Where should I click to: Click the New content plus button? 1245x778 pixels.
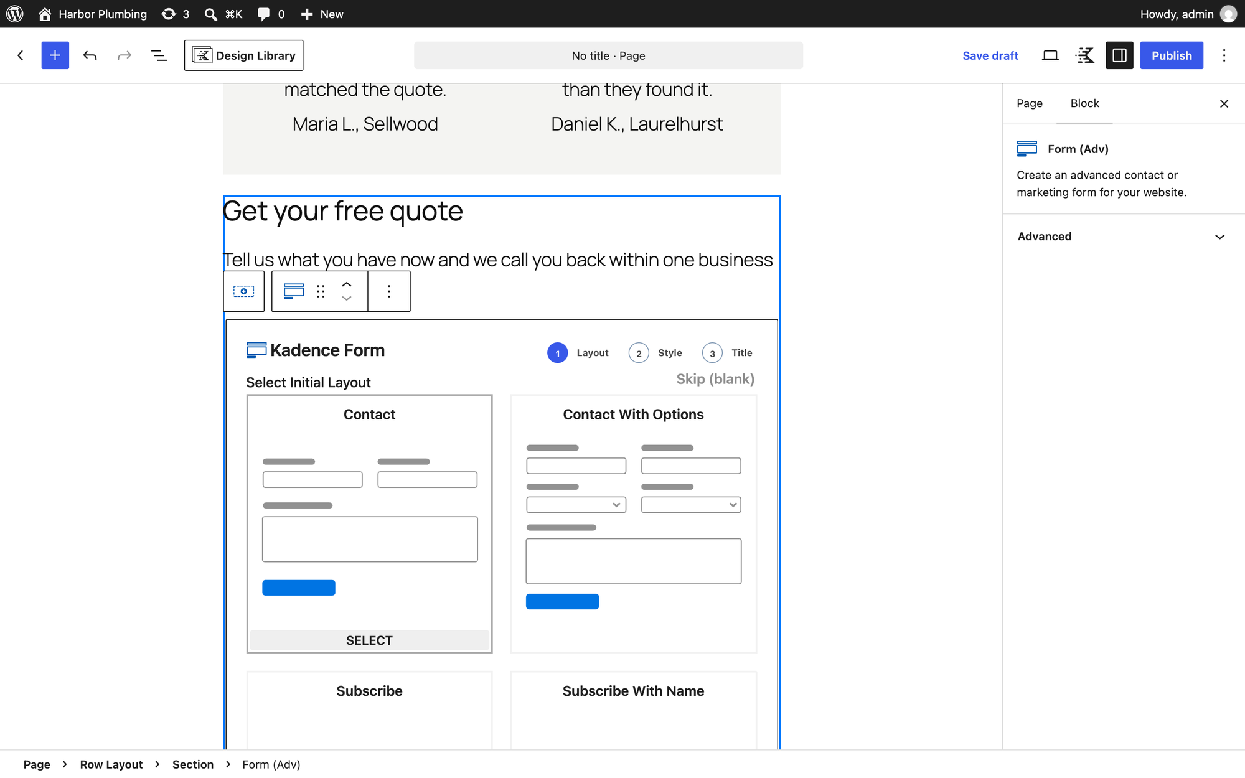click(321, 14)
